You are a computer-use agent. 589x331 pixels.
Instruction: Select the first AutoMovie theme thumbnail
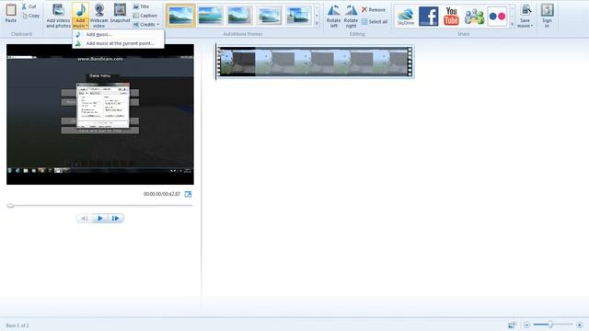[x=180, y=16]
